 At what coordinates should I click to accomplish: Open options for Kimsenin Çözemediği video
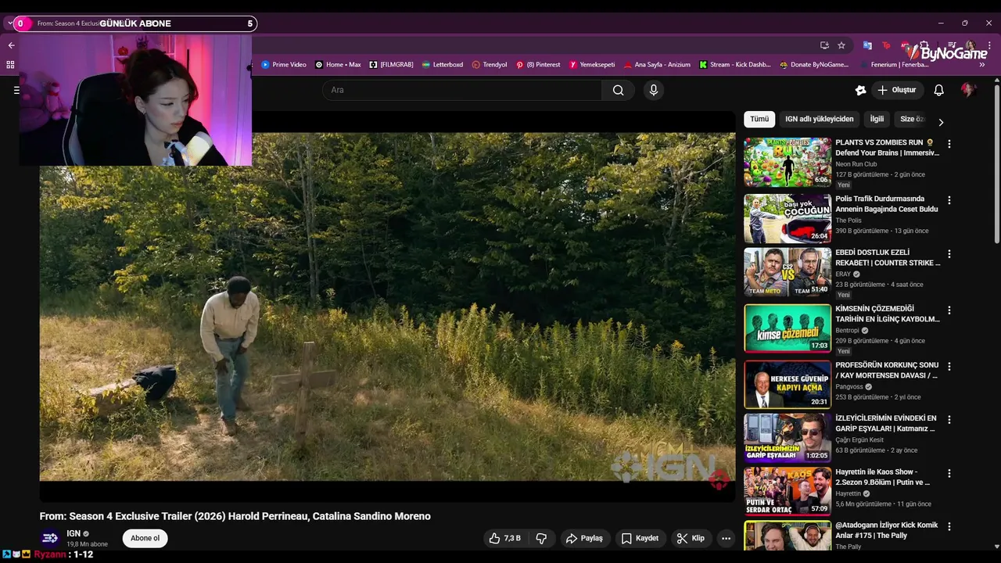point(949,310)
